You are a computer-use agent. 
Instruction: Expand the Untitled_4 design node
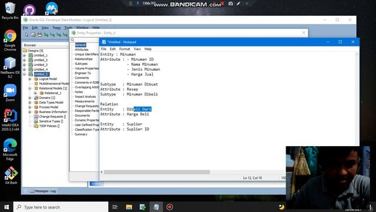pos(25,69)
